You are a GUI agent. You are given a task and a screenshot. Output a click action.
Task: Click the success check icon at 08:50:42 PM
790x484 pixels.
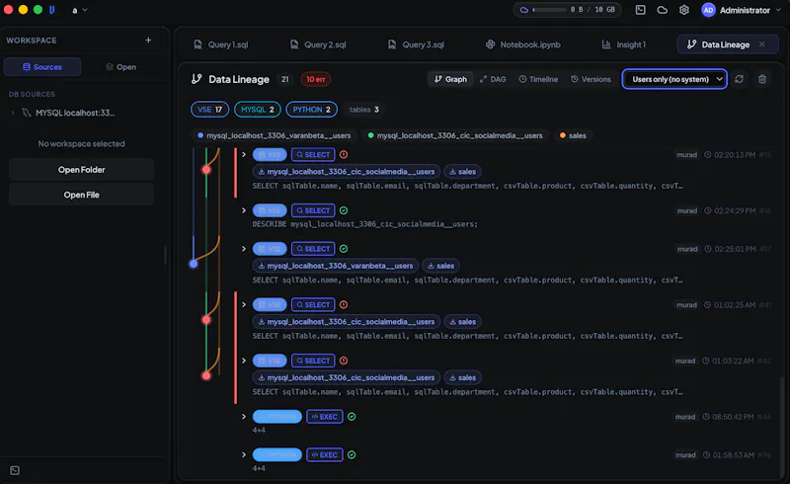352,417
